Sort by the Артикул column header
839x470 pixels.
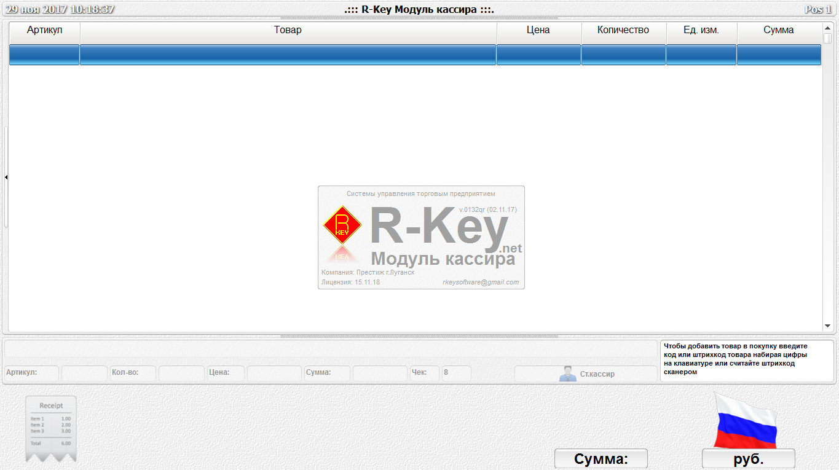point(44,30)
